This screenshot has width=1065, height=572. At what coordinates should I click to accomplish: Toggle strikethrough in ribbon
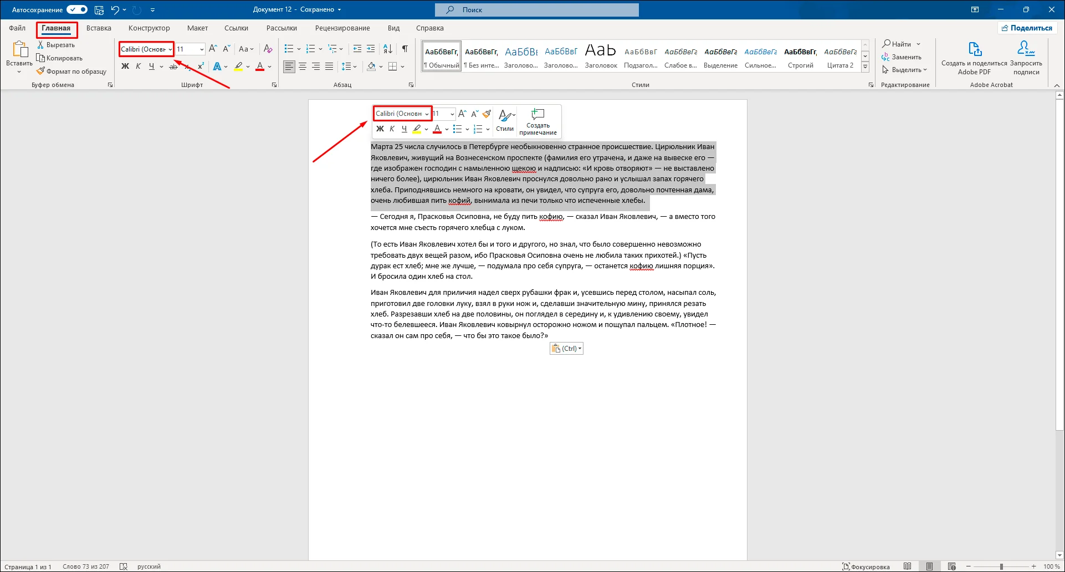(173, 67)
